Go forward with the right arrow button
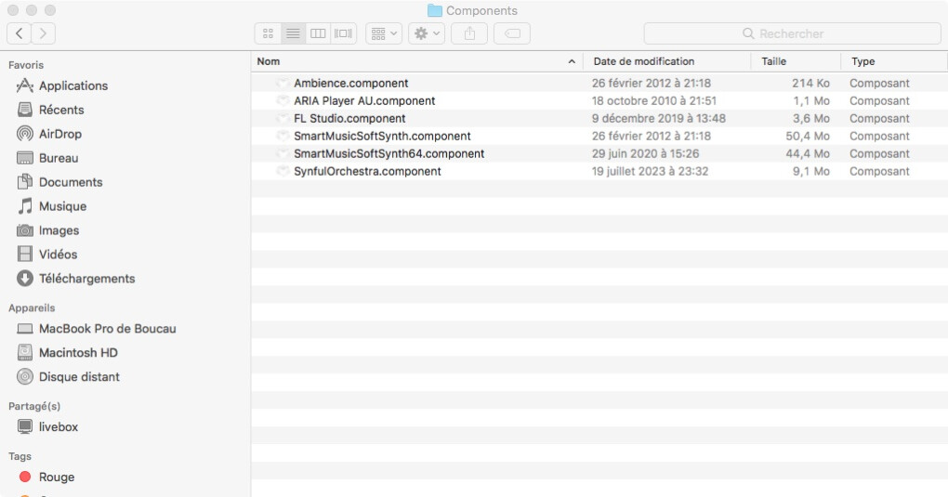 tap(43, 33)
